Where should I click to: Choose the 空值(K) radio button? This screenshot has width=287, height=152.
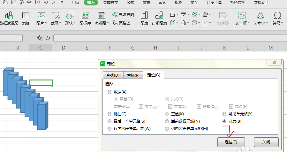167,114
